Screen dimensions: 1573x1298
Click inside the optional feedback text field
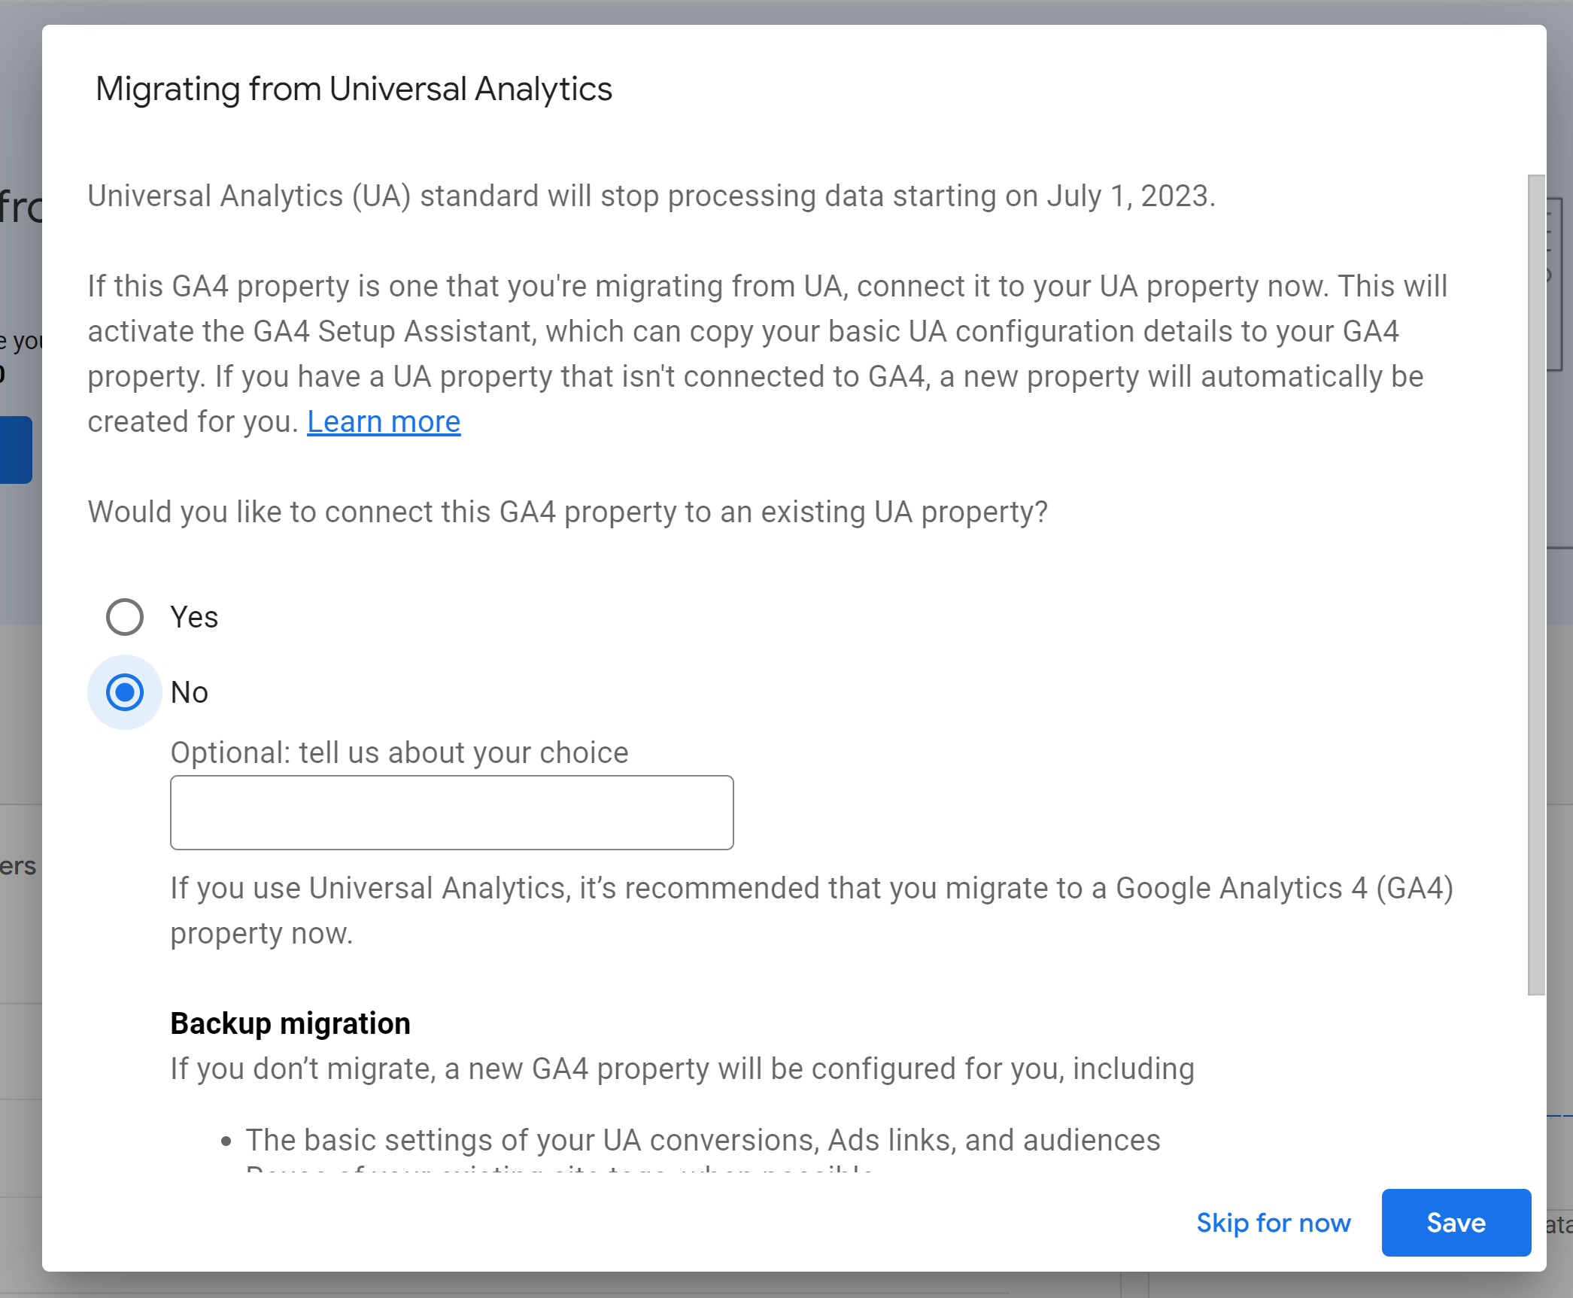pos(451,812)
